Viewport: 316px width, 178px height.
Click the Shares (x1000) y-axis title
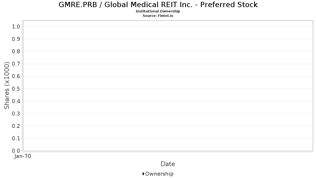pos(7,85)
